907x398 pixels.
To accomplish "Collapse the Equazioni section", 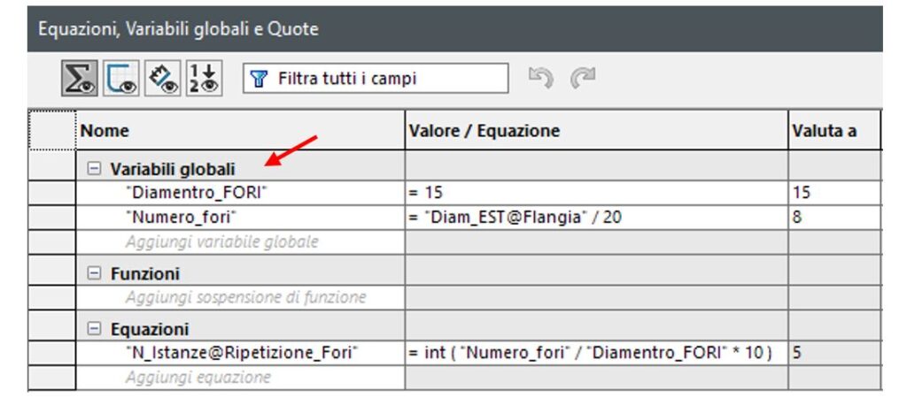I will 94,330.
